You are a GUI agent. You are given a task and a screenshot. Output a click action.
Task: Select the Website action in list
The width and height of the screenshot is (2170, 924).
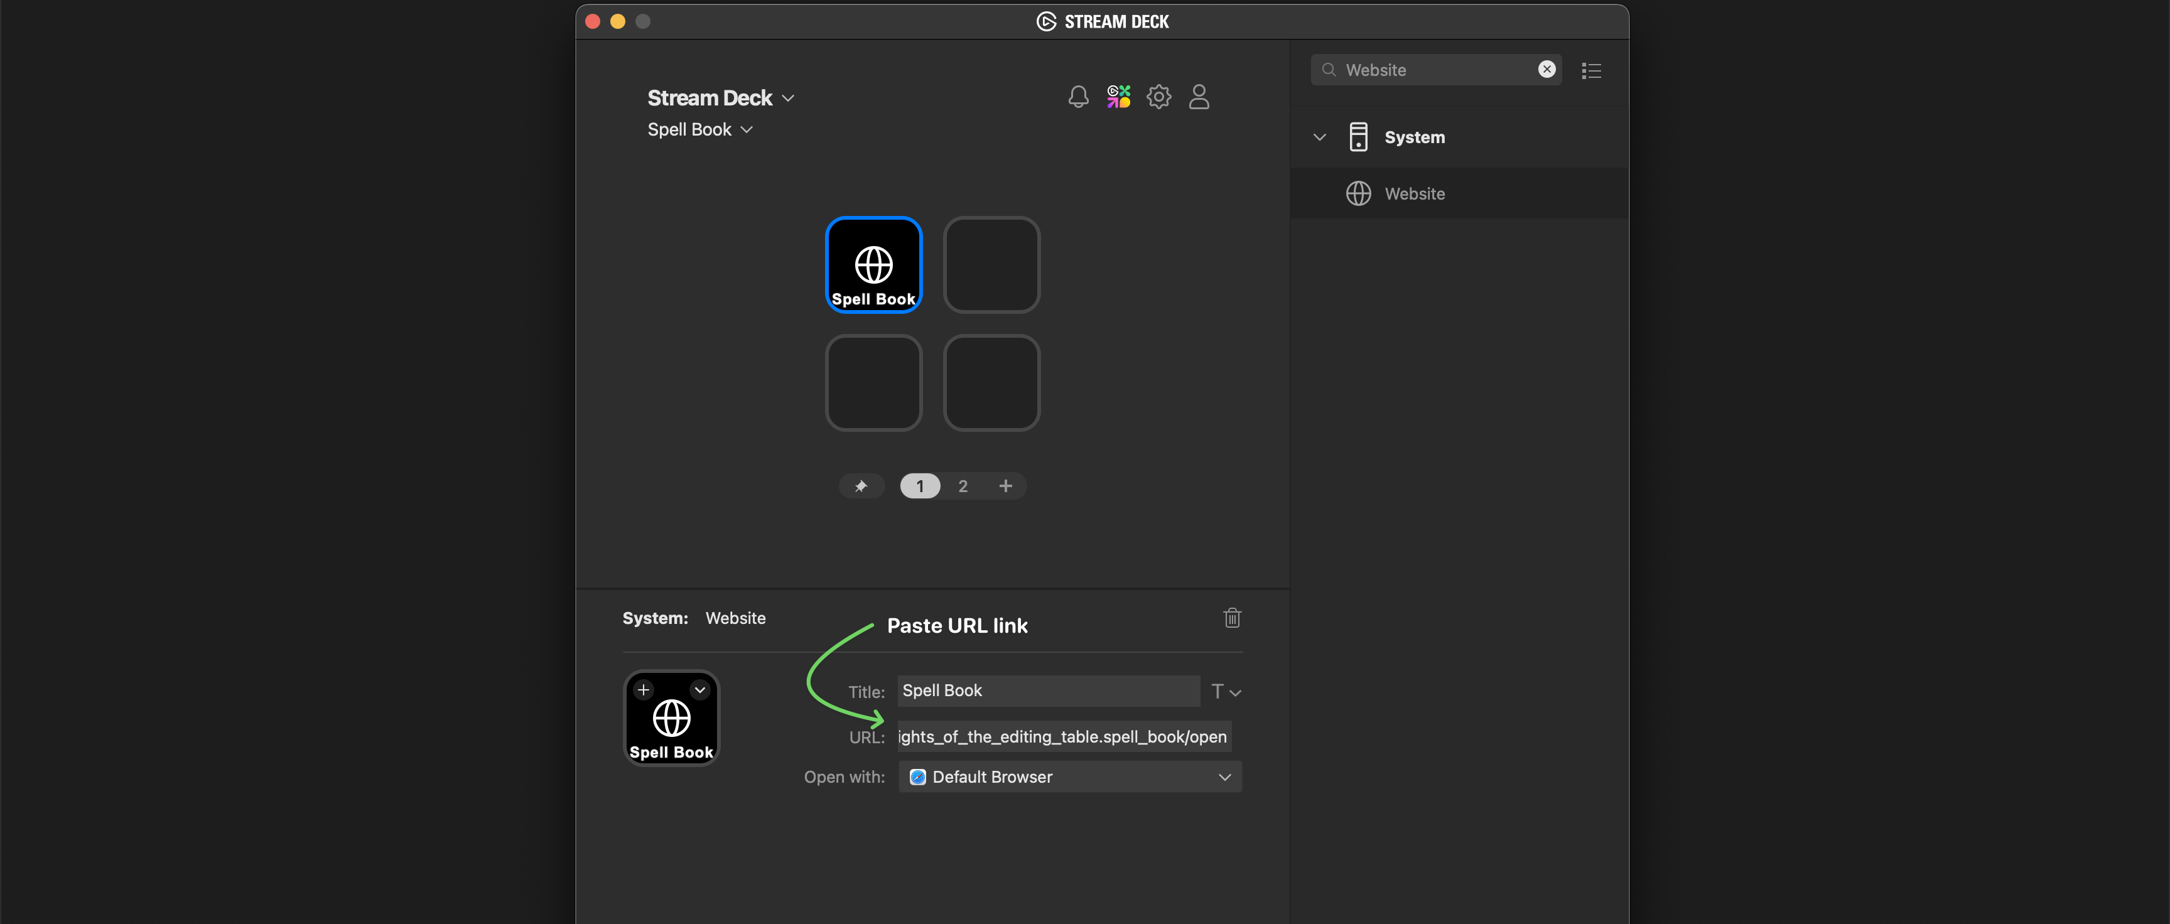point(1413,194)
